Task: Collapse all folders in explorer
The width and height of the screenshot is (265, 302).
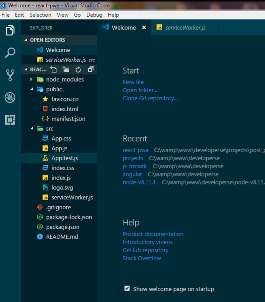Action: (91, 69)
